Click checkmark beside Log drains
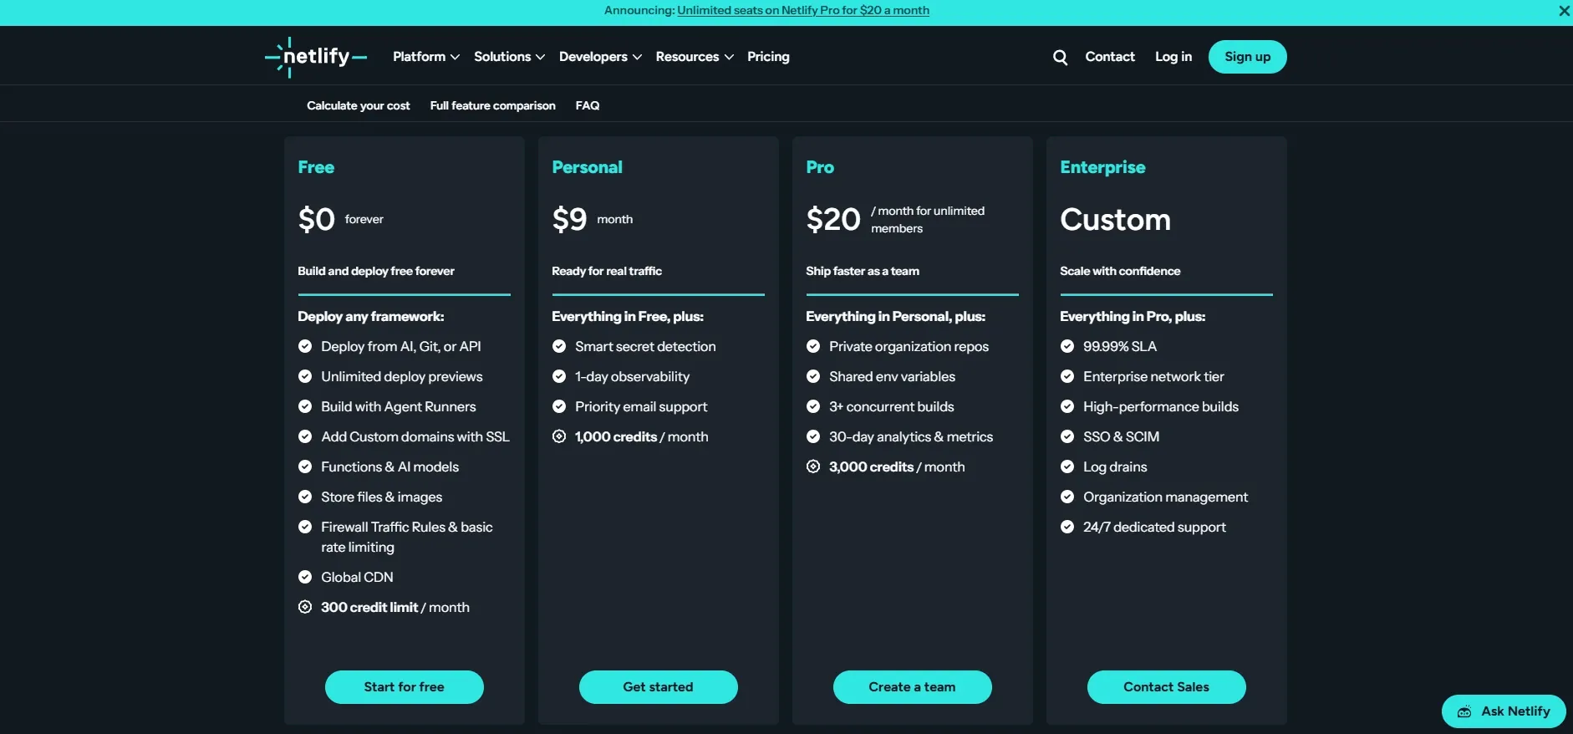1573x734 pixels. pos(1067,466)
